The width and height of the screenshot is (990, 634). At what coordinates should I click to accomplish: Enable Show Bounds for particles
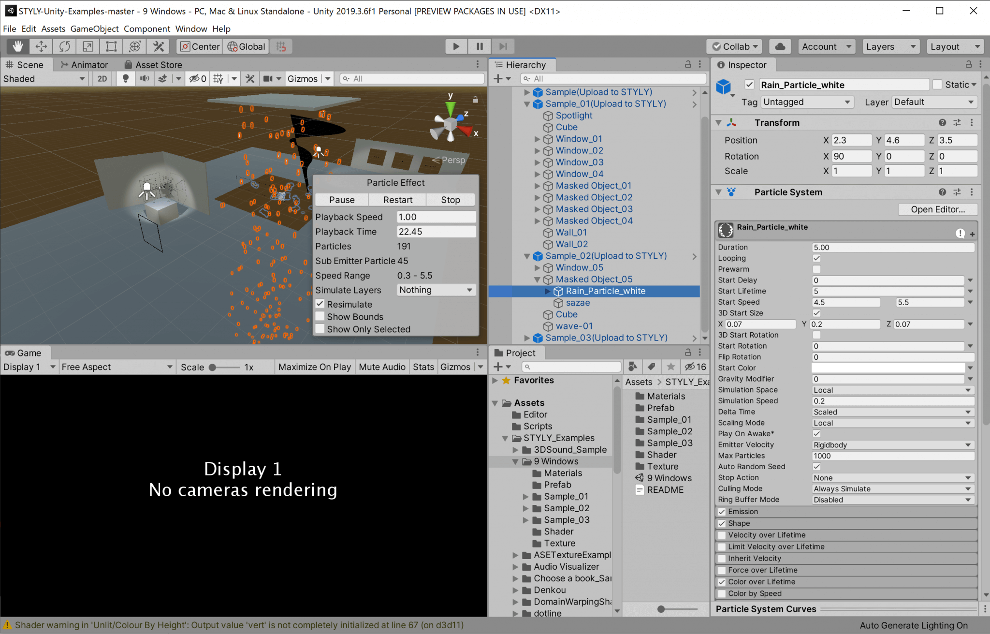point(320,316)
